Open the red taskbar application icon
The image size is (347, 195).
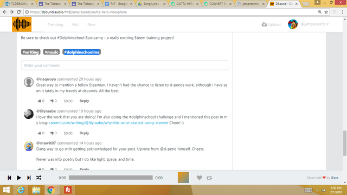click(x=68, y=190)
